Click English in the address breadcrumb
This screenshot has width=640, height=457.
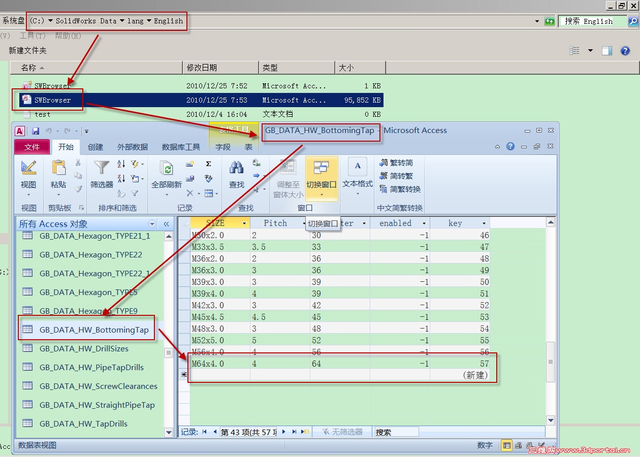[168, 21]
